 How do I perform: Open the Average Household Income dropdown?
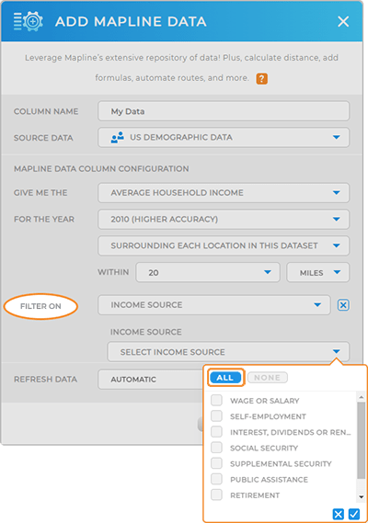point(224,193)
